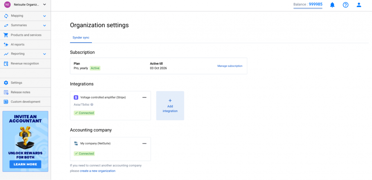The width and height of the screenshot is (372, 180).
Task: Expand the Mapping sidebar section
Action: pyautogui.click(x=44, y=16)
